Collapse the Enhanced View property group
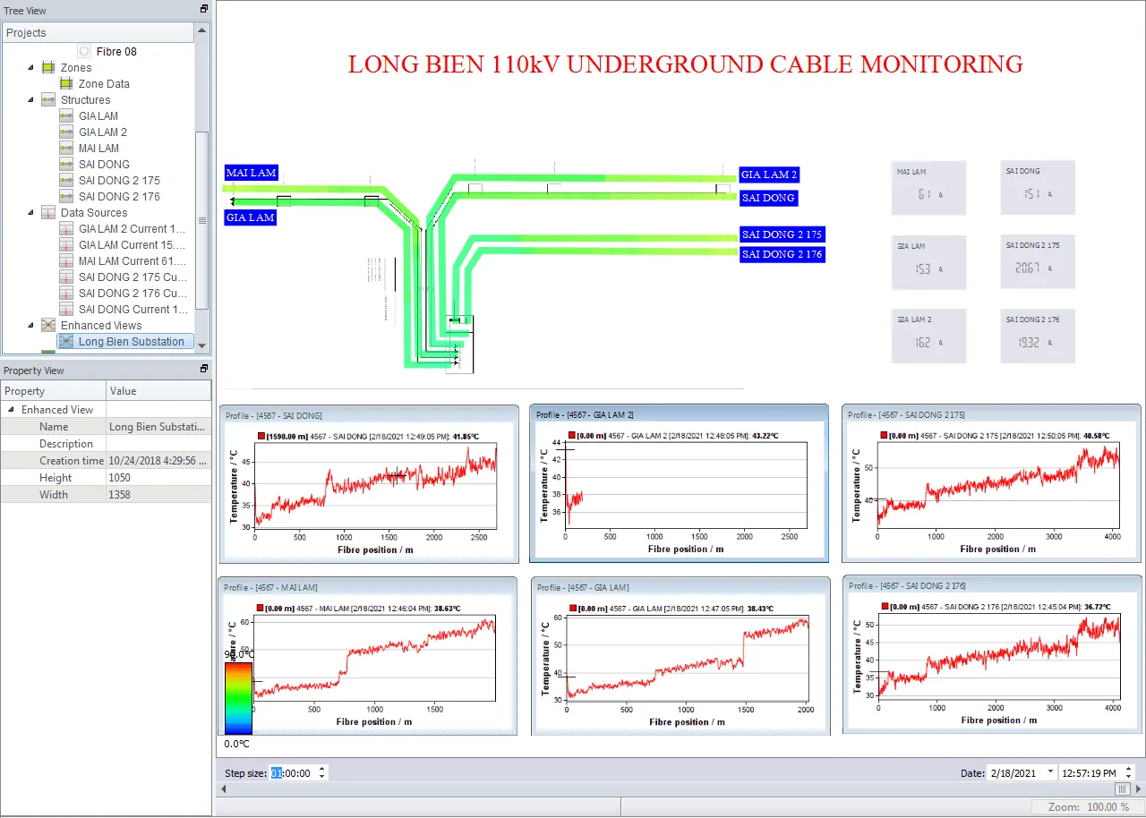 pyautogui.click(x=11, y=410)
